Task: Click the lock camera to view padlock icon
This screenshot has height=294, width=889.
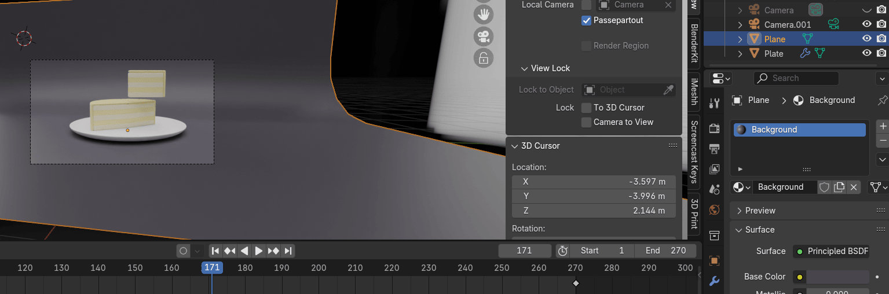Action: pyautogui.click(x=483, y=58)
